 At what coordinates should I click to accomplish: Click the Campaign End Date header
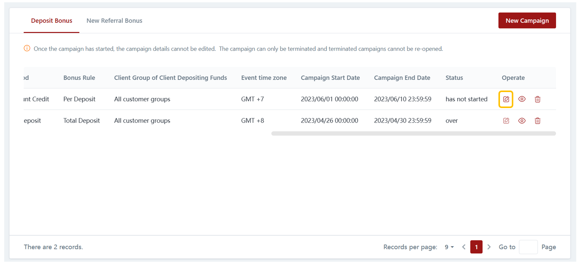pos(402,78)
